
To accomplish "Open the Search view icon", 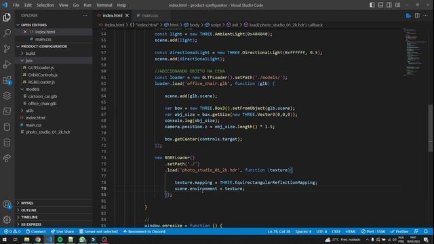I will point(7,33).
